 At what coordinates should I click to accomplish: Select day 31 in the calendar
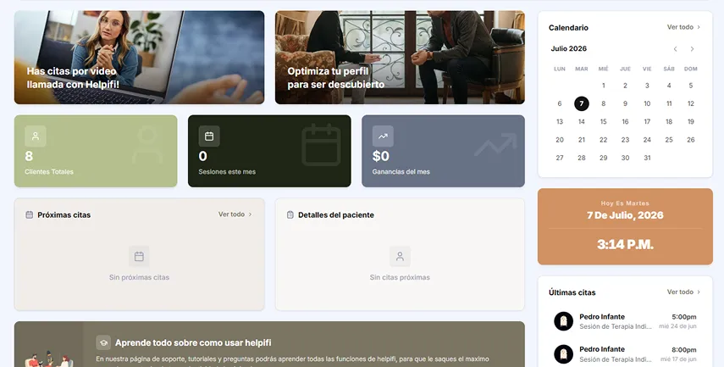[647, 158]
